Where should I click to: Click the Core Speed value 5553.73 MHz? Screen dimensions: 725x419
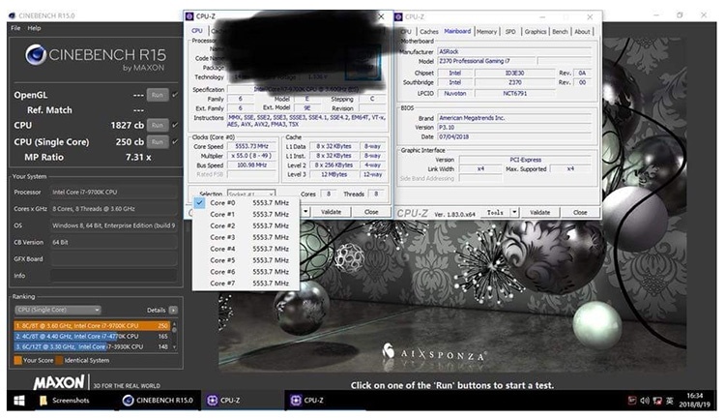pyautogui.click(x=251, y=146)
